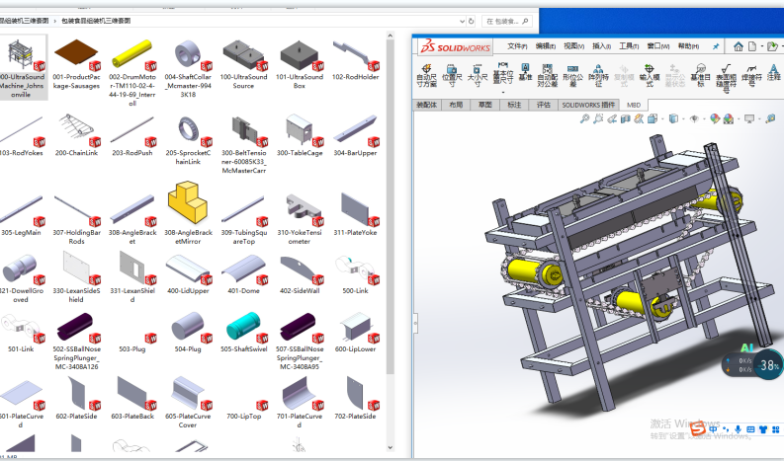Click the View Settings monitor icon
Screen dimensions: 784x461
click(x=749, y=118)
